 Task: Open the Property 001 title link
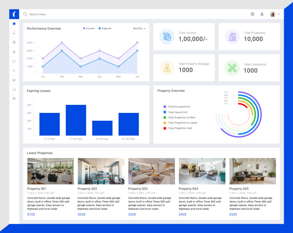37,189
